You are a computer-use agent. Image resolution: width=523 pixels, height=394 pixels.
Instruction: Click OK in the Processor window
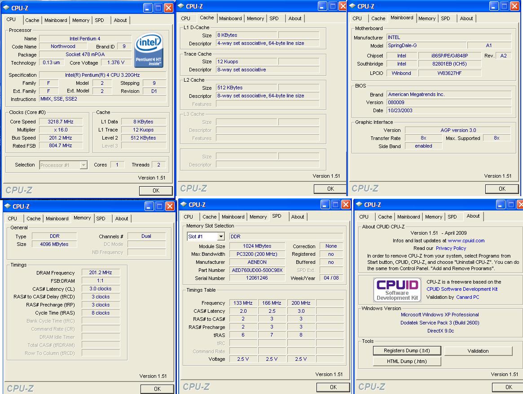(156, 191)
